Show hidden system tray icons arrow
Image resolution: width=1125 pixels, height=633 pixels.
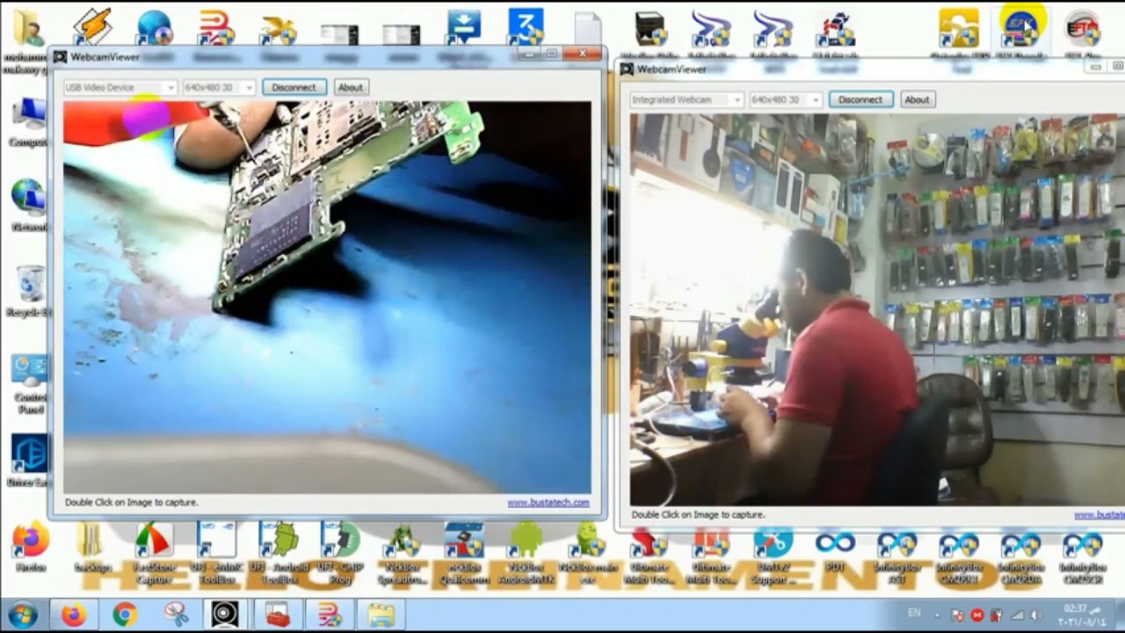[x=936, y=615]
